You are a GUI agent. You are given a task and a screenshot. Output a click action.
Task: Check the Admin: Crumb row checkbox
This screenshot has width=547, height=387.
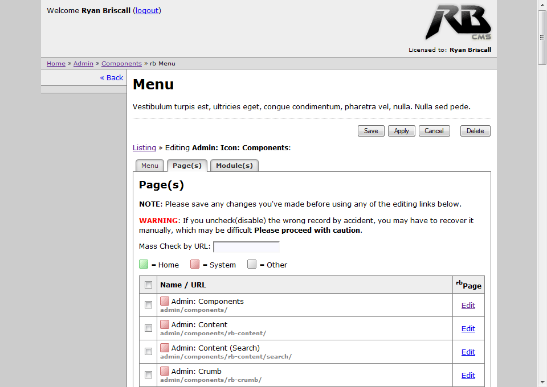click(148, 375)
